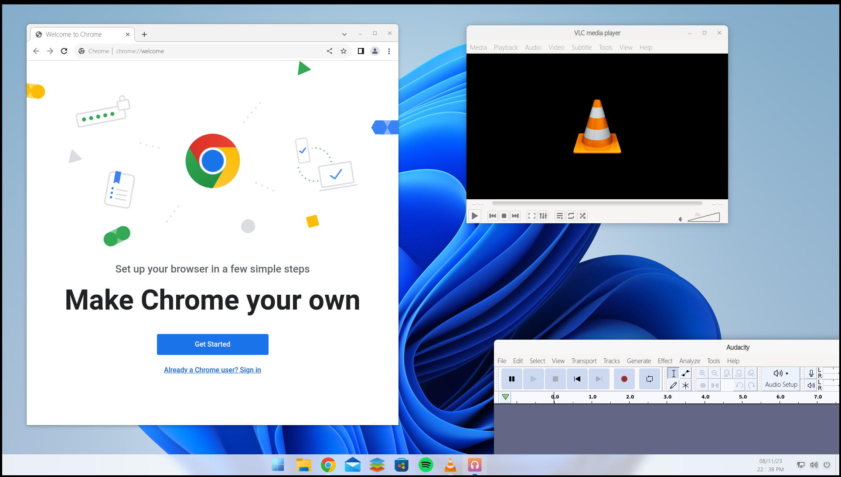
Task: Click the Get Started button
Action: 212,344
